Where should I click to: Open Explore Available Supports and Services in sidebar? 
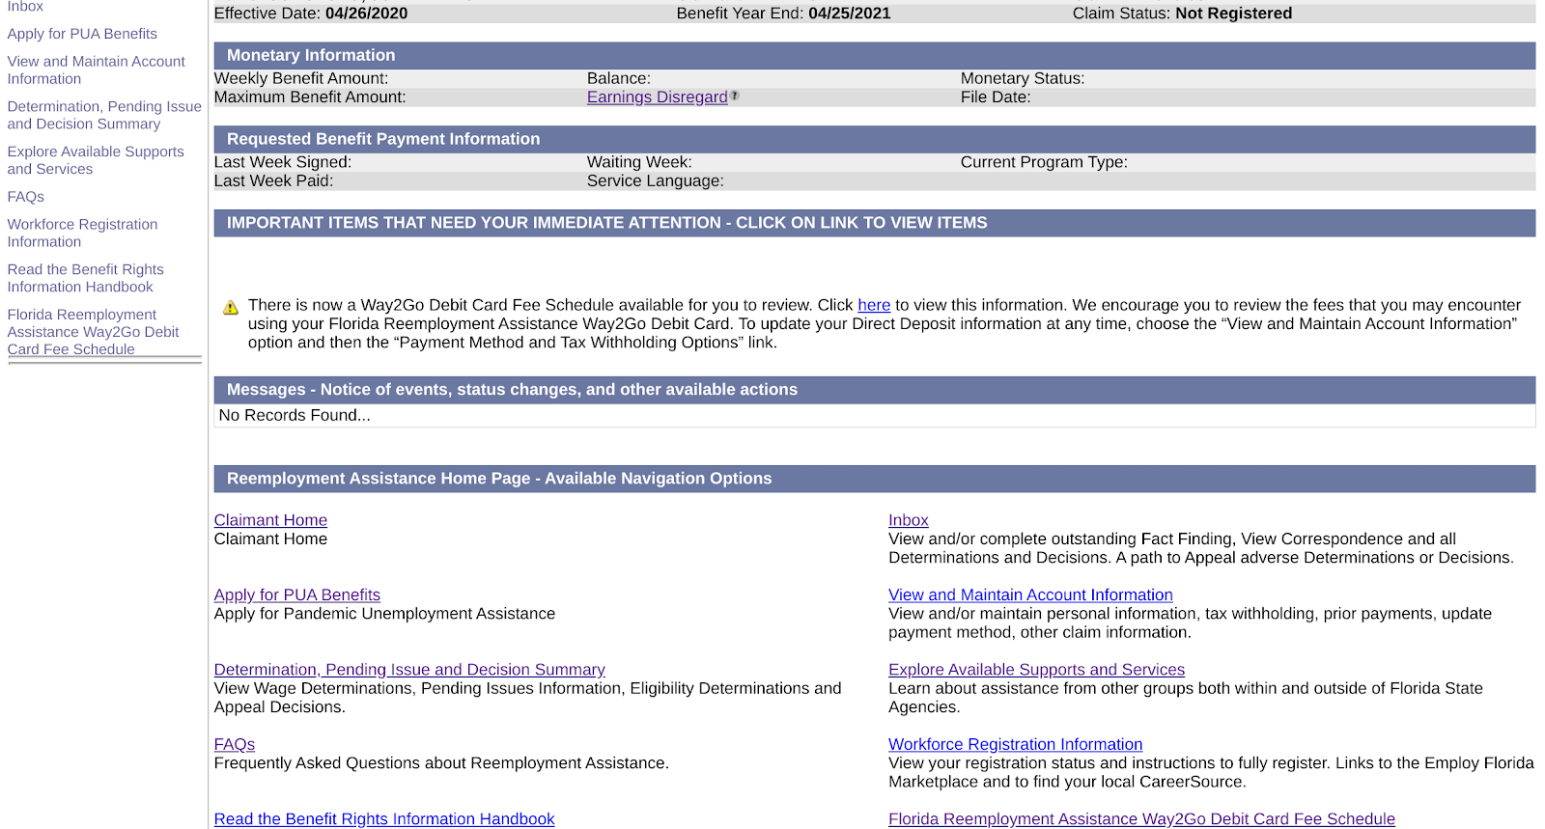pos(96,160)
